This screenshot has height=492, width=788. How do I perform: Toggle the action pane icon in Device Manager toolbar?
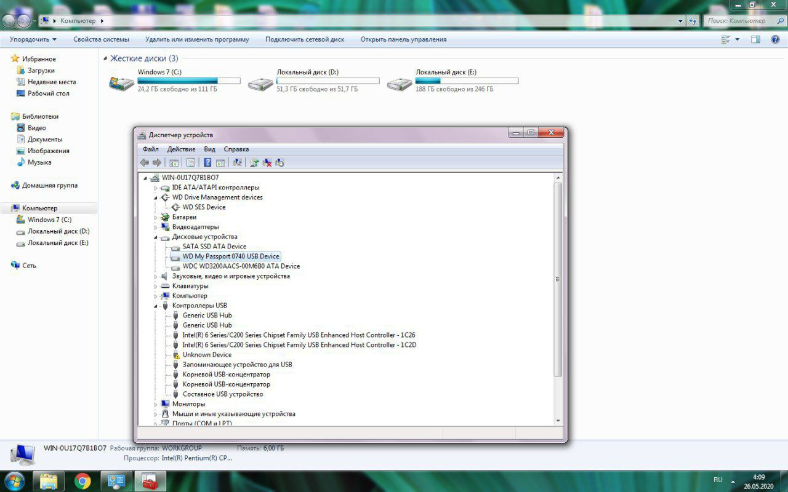pyautogui.click(x=220, y=162)
